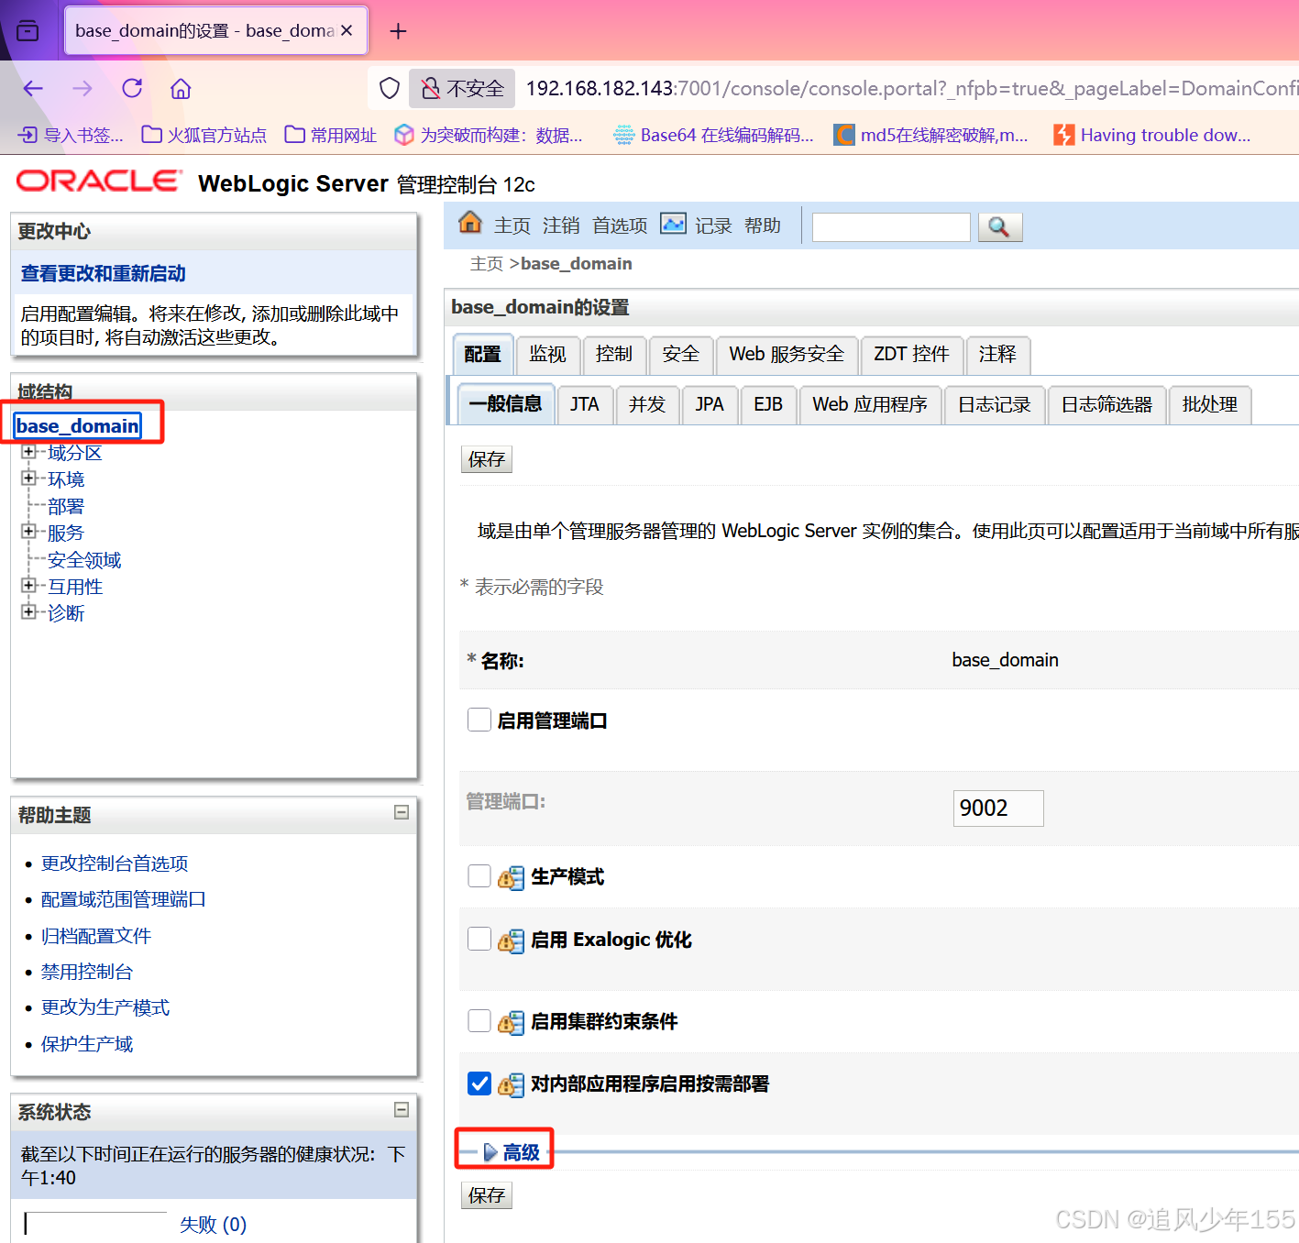Image resolution: width=1299 pixels, height=1243 pixels.
Task: Expand the 服务 tree node
Action: click(28, 531)
